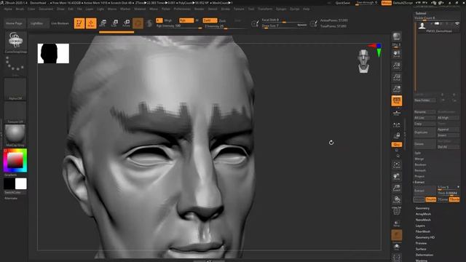Screen dimensions: 466x262
Task: Click the Home Page button
Action: click(15, 23)
